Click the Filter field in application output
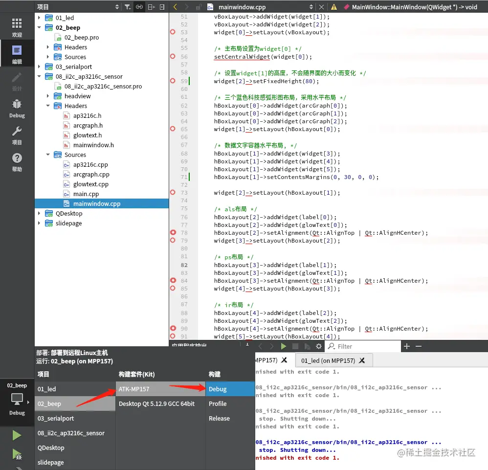The height and width of the screenshot is (470, 488). (363, 346)
